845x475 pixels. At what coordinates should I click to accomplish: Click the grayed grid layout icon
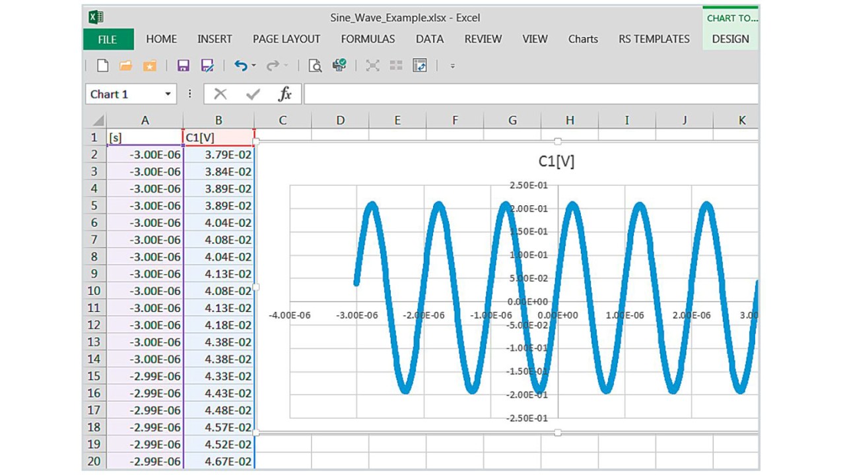396,65
